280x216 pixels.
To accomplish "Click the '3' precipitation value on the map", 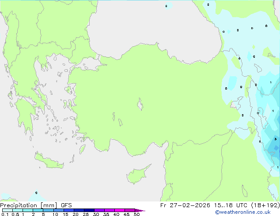I will click(x=275, y=139).
